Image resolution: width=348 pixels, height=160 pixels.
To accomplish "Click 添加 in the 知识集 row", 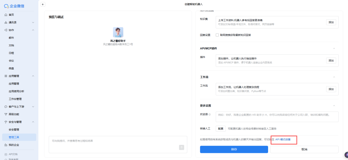I will pos(331,22).
